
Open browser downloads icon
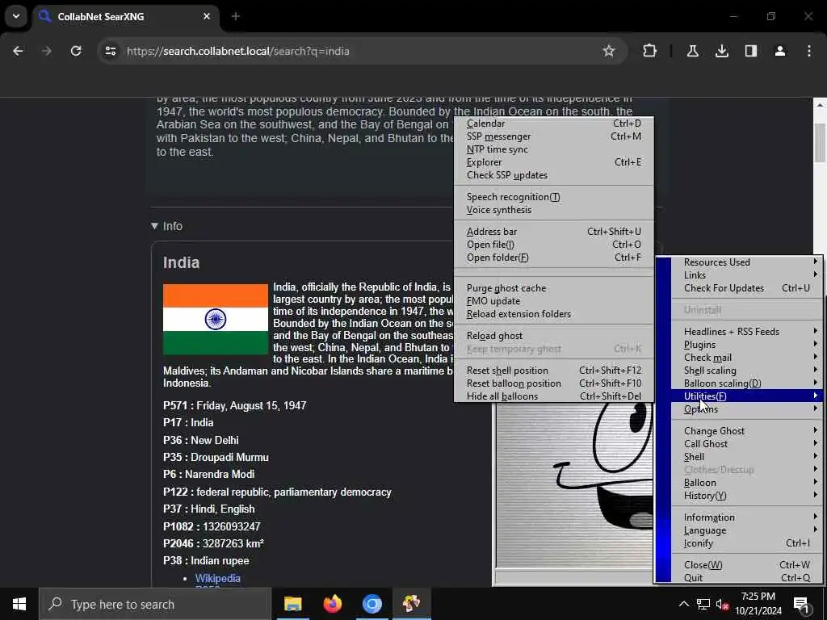pos(721,51)
